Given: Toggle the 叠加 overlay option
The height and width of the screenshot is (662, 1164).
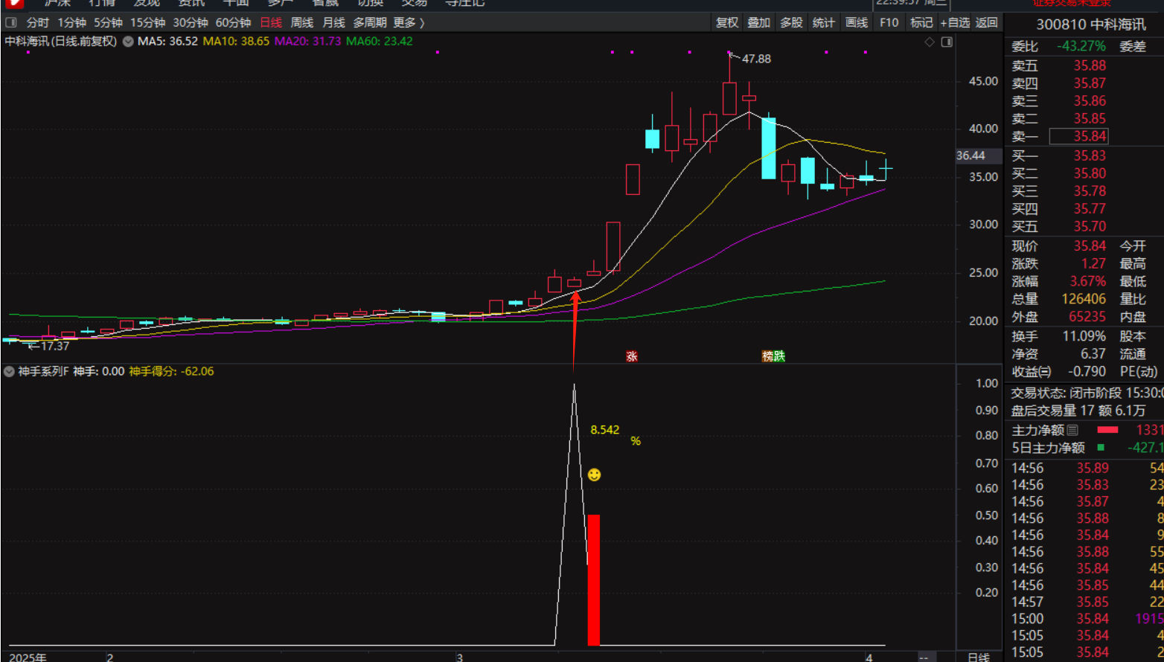Looking at the screenshot, I should point(758,22).
